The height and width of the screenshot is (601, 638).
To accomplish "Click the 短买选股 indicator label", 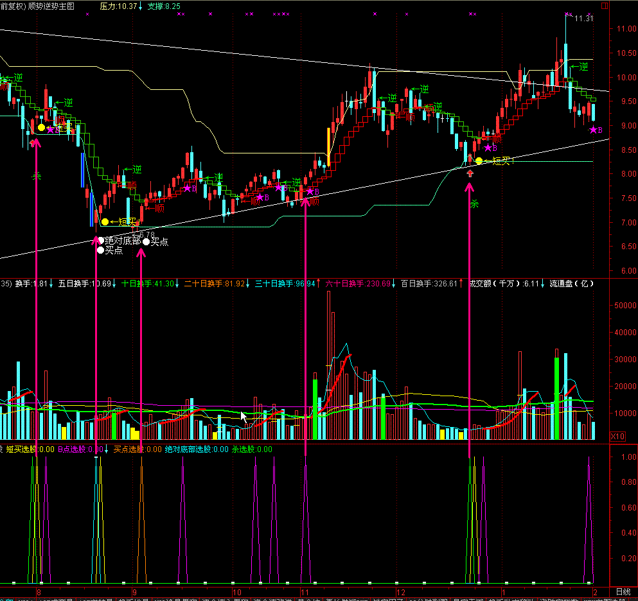I will click(30, 449).
